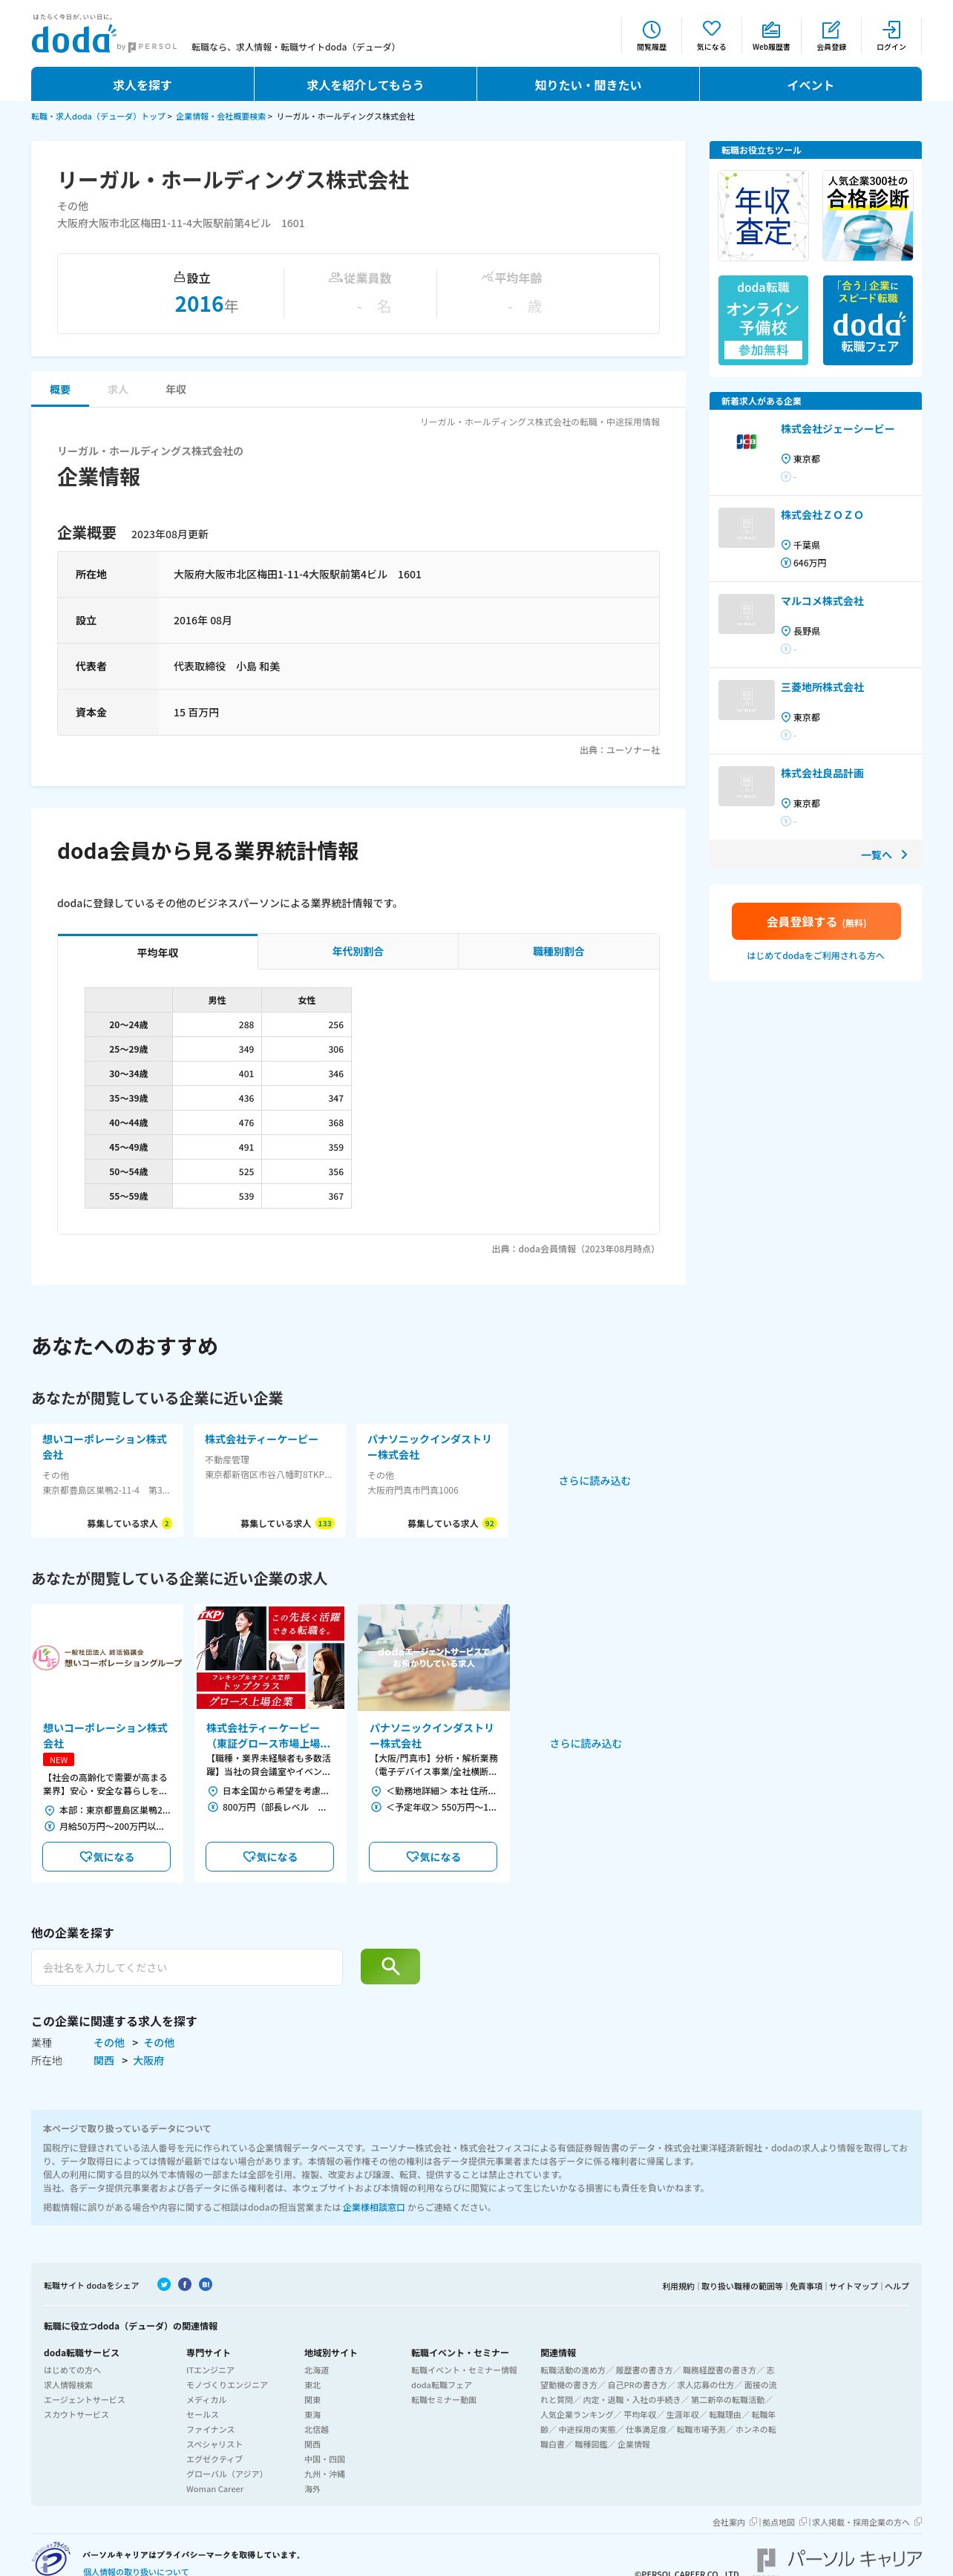Open 転職イベント・セミナー情報 footer link
This screenshot has width=953, height=2576.
pos(464,2370)
